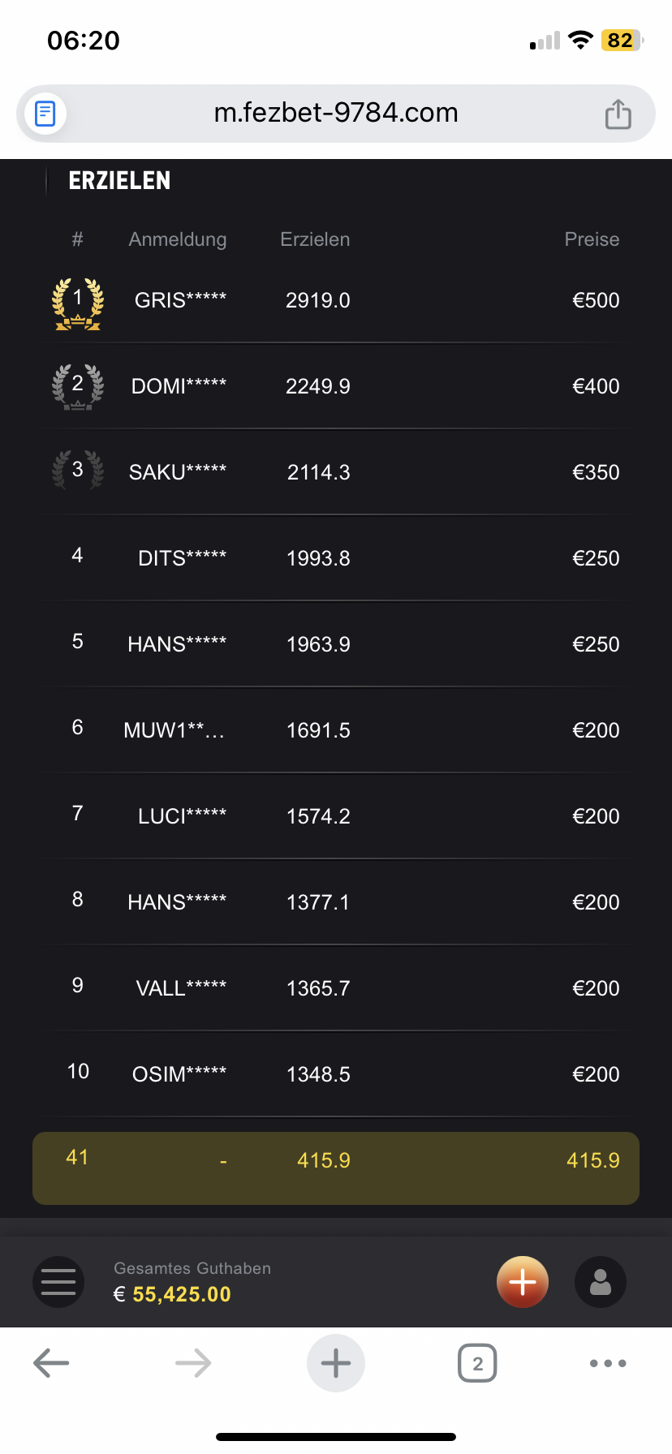Open the tab switcher showing 2 tabs
The width and height of the screenshot is (672, 1454).
tap(477, 1363)
